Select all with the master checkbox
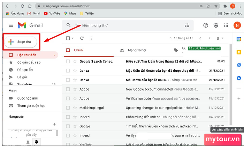The image size is (244, 149). [68, 38]
